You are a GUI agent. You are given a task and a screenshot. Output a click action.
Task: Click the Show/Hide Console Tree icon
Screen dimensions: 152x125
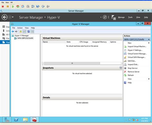pos(24,31)
